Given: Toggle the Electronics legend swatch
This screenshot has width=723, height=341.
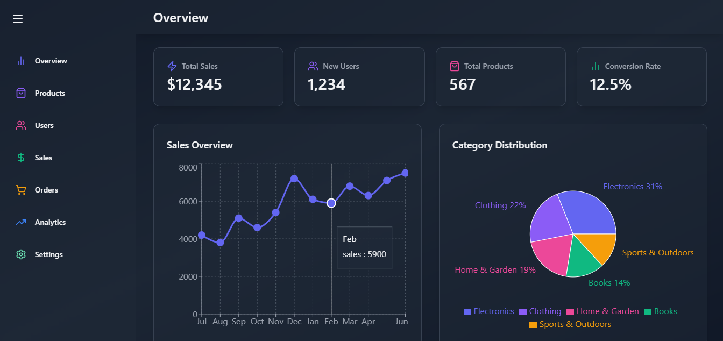Looking at the screenshot, I should [x=467, y=312].
